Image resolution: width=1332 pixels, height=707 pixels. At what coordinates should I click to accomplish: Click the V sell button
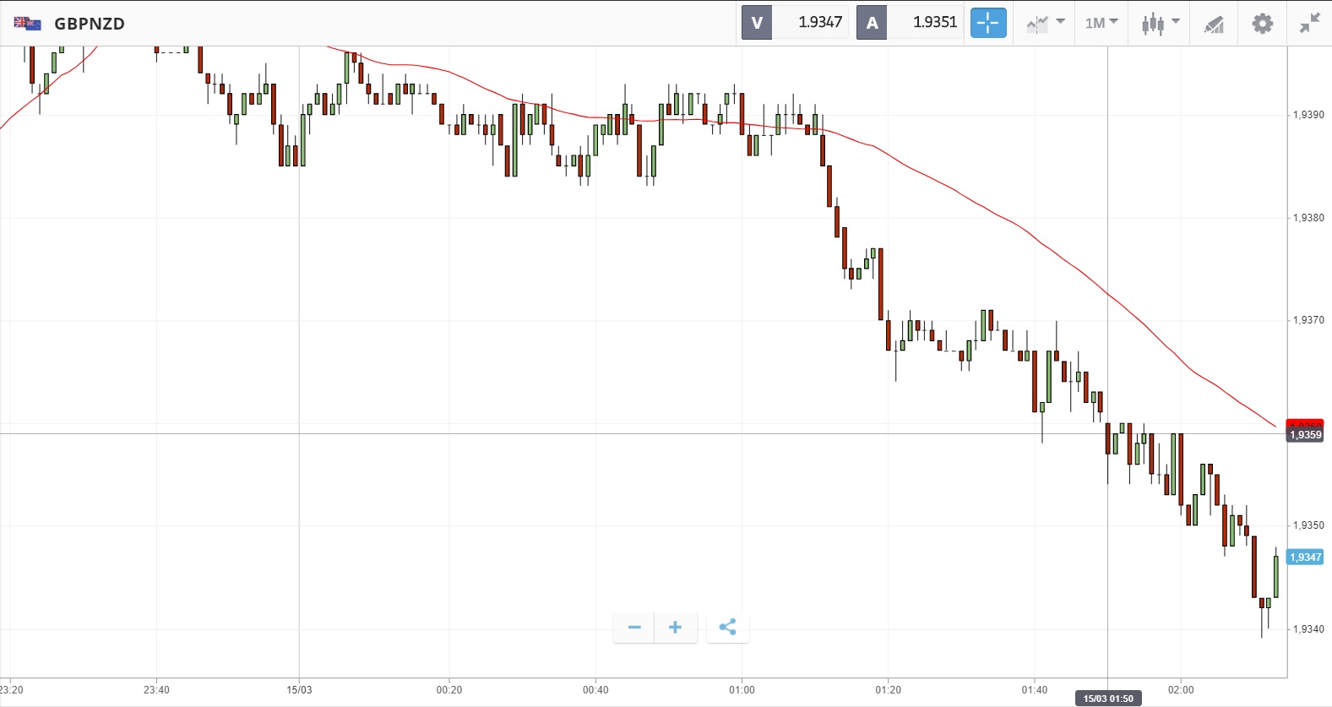point(757,23)
